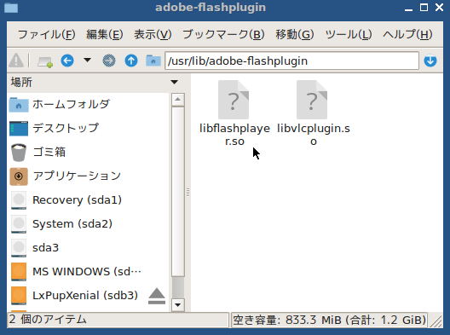Click the orange disk icon beside LxPupXenial
The height and width of the screenshot is (335, 450).
[x=19, y=296]
